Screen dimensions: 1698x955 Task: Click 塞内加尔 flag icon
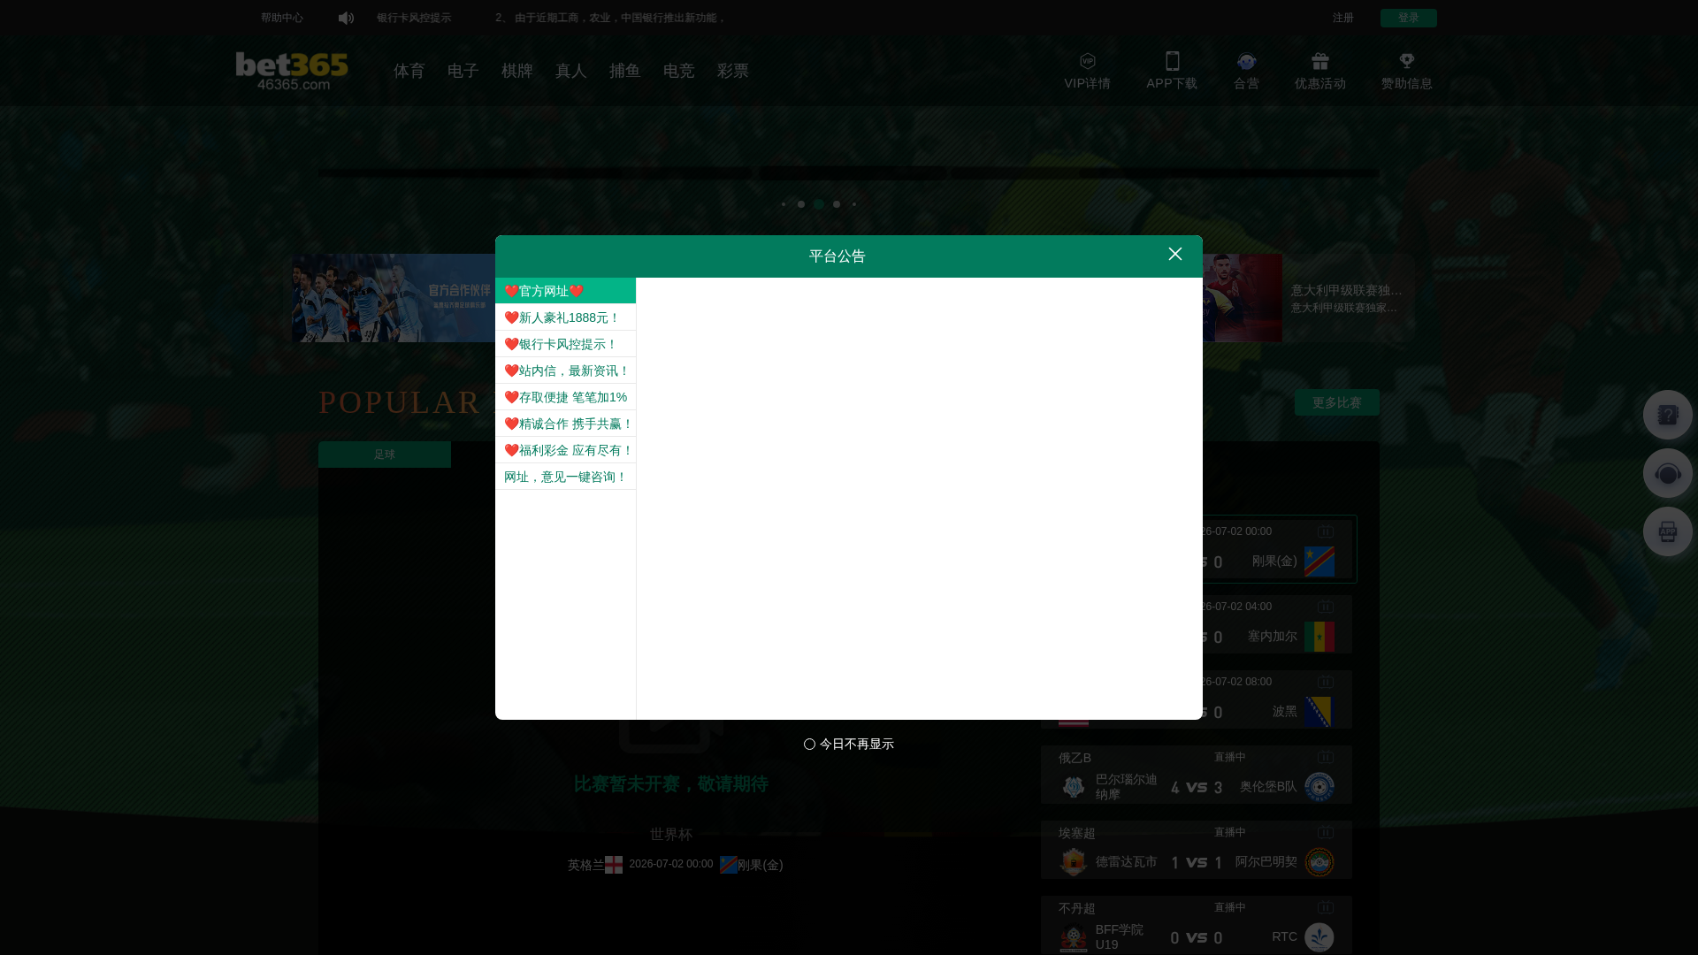(x=1319, y=637)
